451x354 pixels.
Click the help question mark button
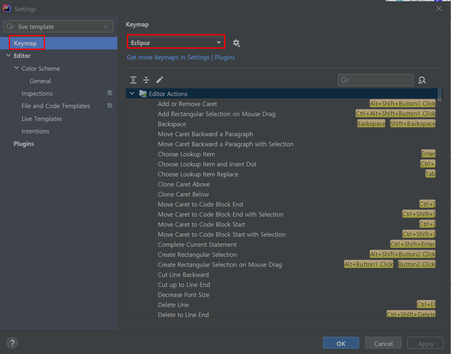[x=12, y=343]
